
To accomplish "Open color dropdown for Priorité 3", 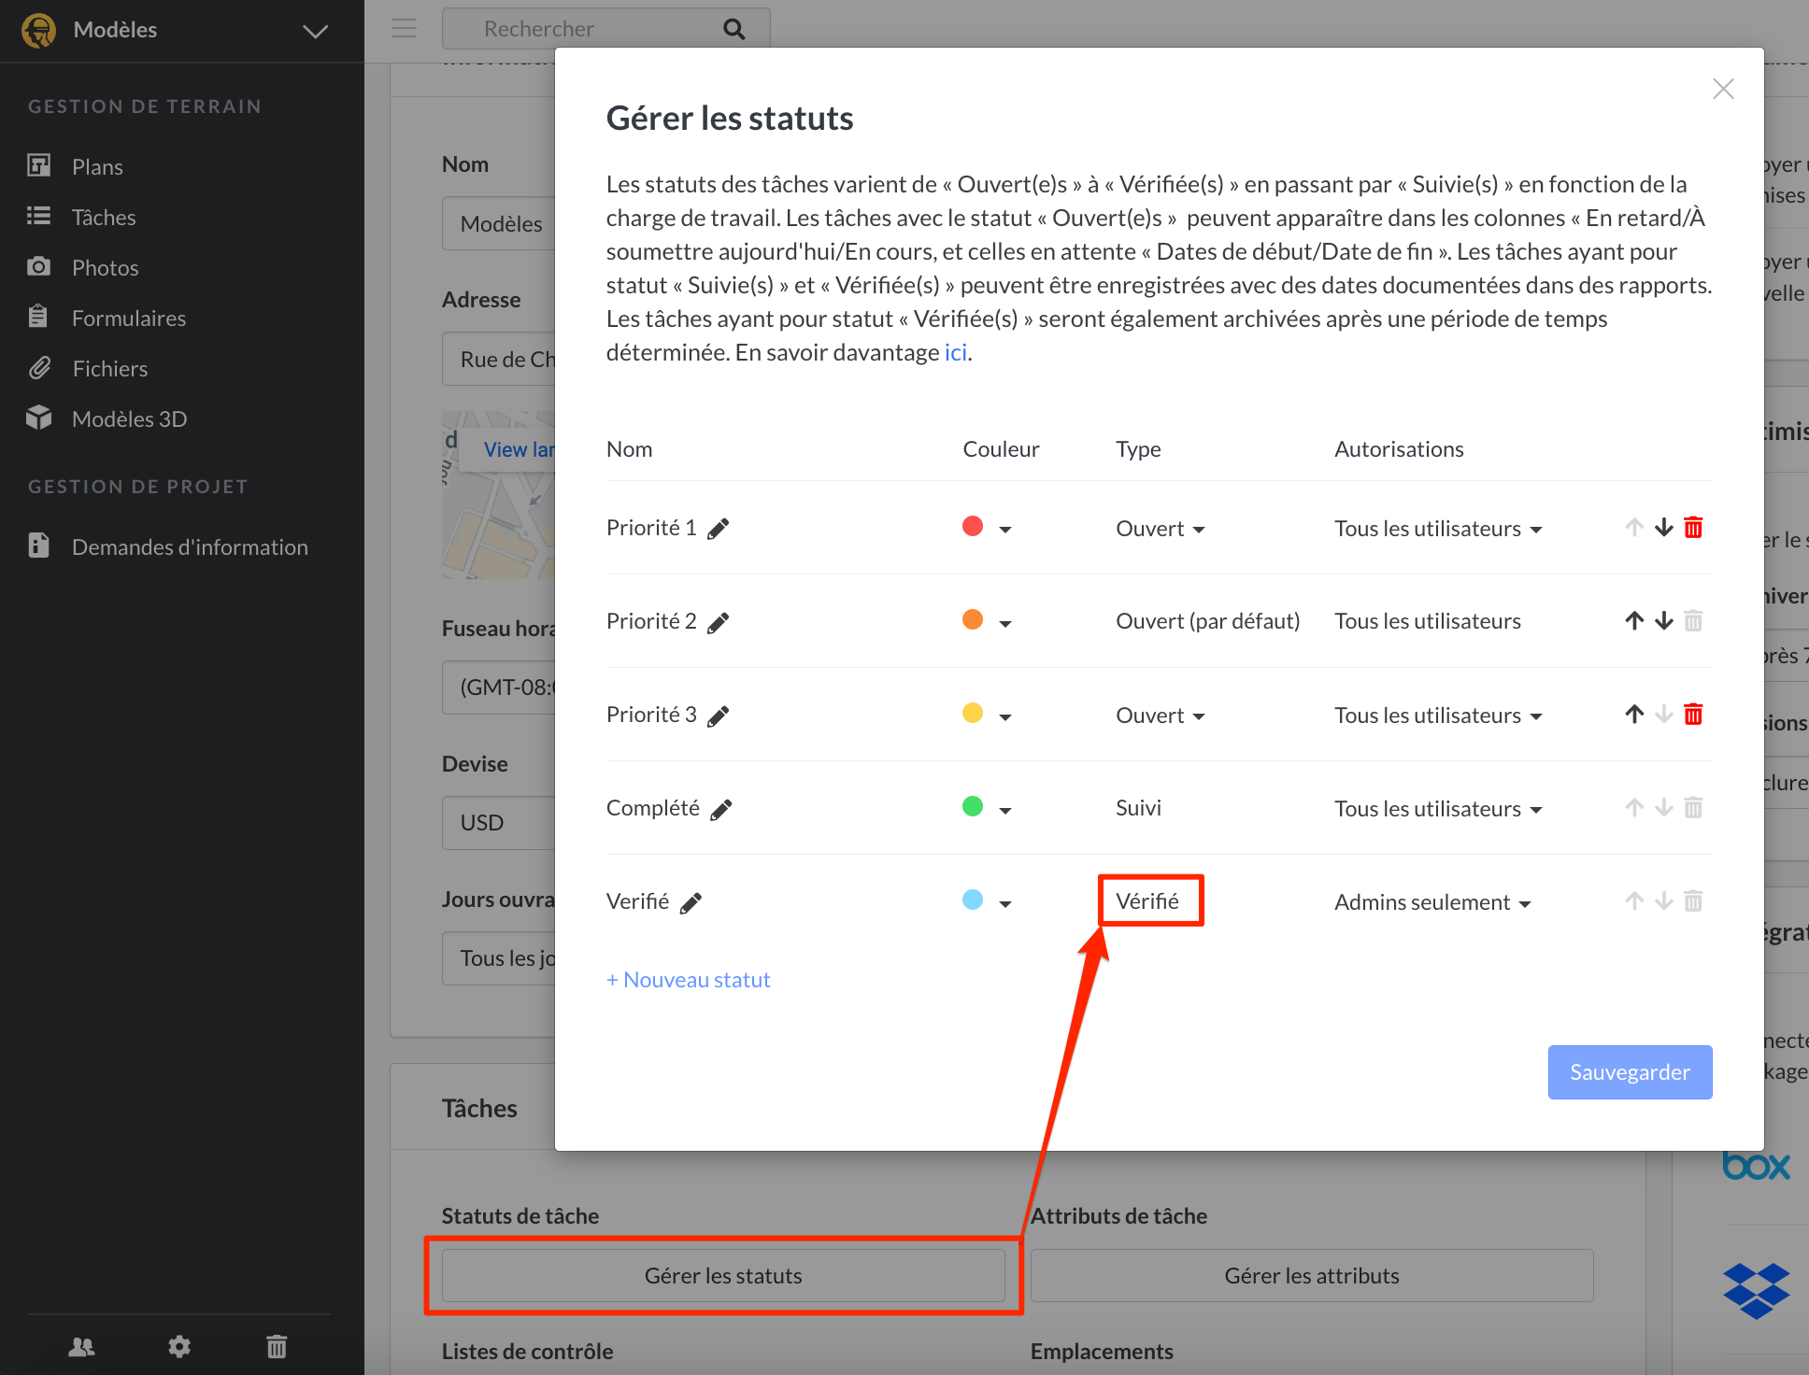I will tap(1005, 716).
